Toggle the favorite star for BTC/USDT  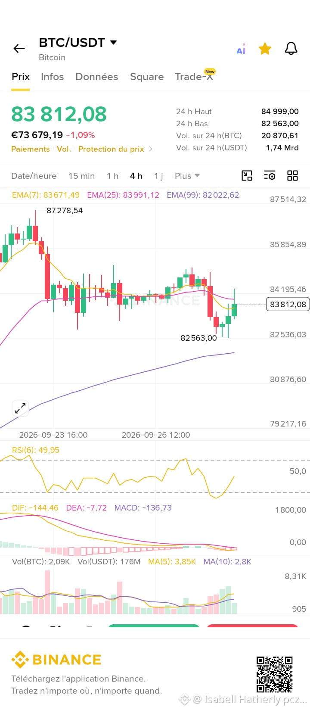coord(265,49)
